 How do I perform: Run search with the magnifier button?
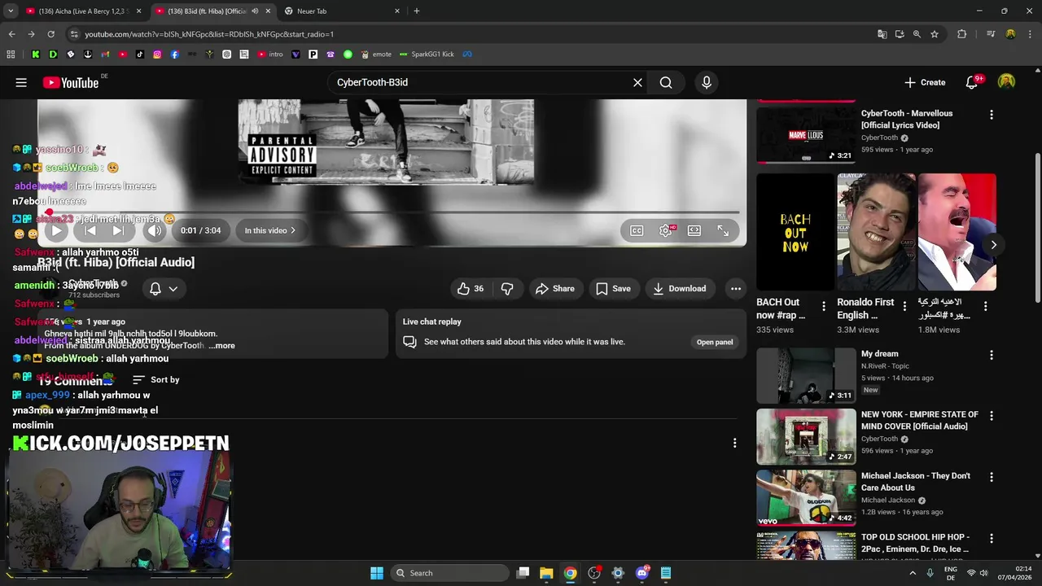point(666,82)
